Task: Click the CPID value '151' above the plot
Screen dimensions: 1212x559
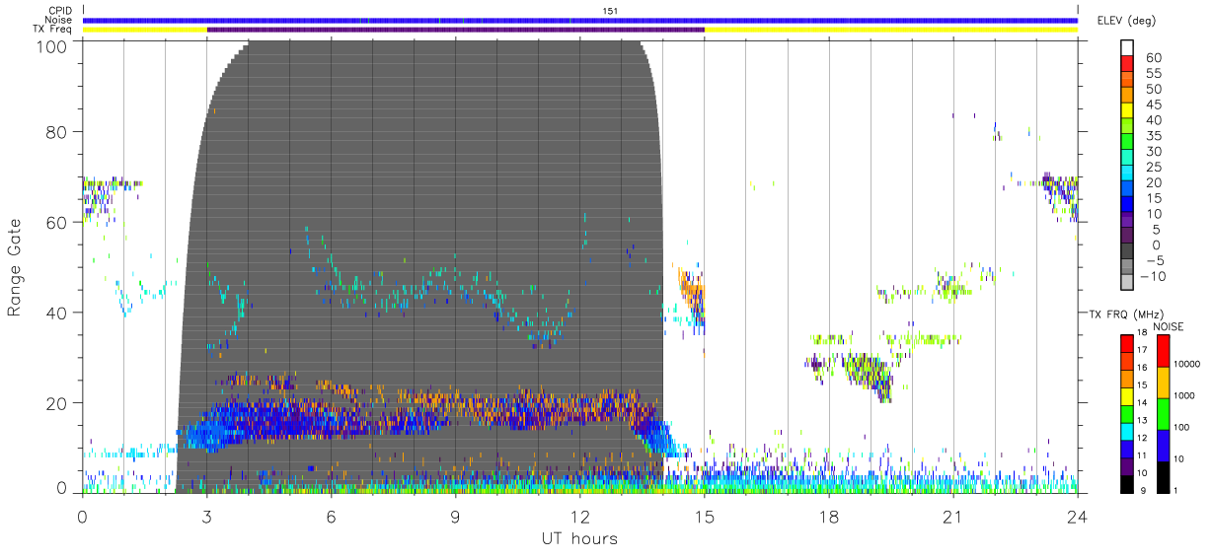Action: (609, 11)
